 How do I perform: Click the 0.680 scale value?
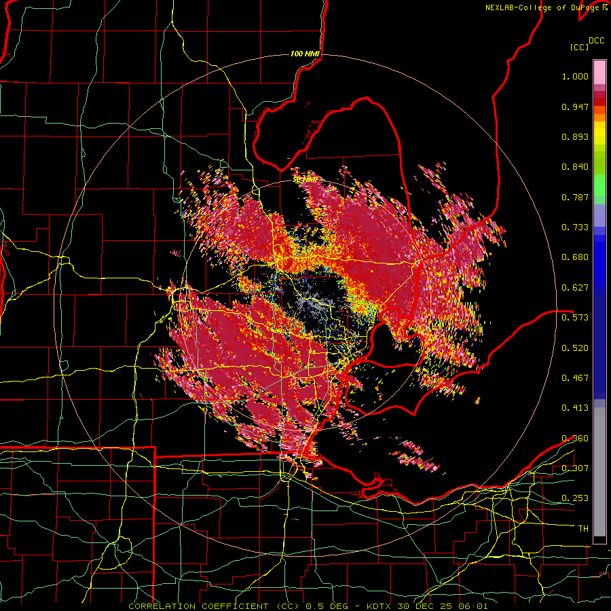tap(575, 257)
